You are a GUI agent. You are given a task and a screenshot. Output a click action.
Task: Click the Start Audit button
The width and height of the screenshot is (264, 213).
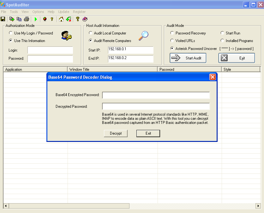[x=188, y=58]
